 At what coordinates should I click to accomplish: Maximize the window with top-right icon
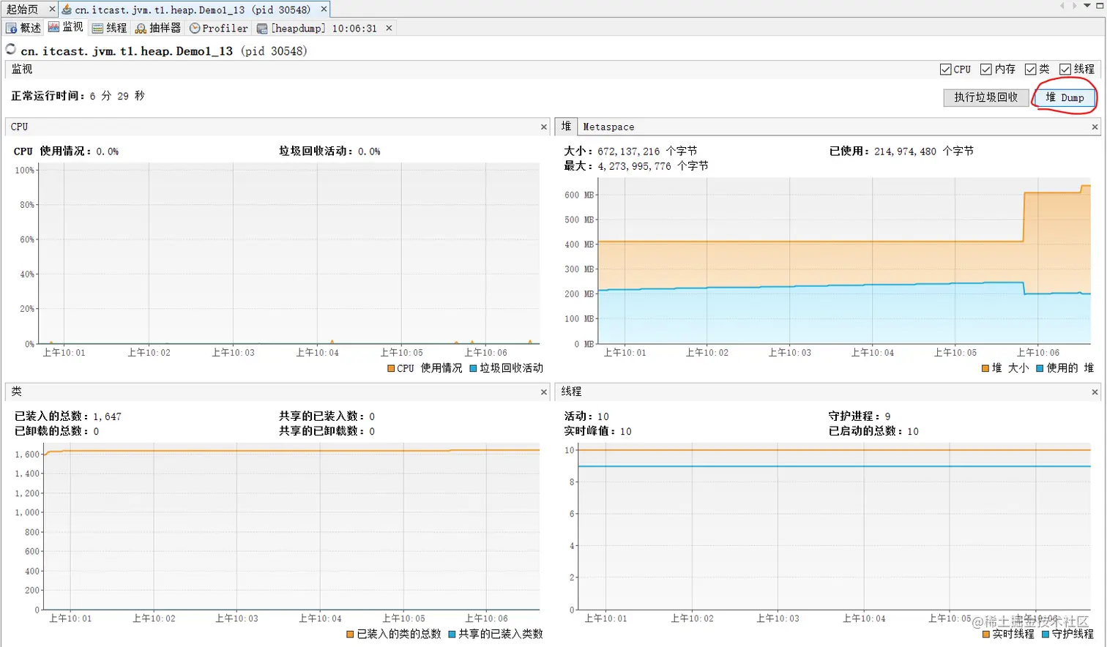(1099, 6)
